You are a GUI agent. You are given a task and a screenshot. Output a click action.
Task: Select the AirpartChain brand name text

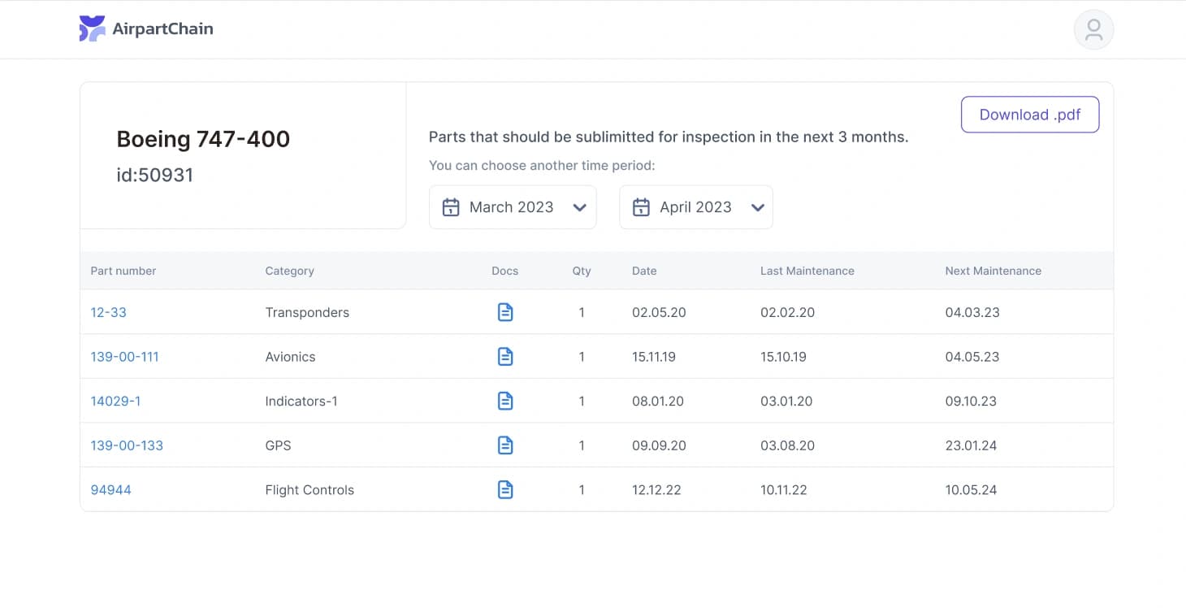(163, 28)
